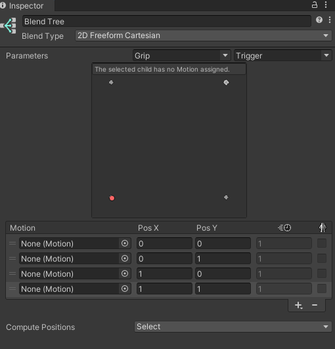Click the Blend Tree node icon
The height and width of the screenshot is (349, 335).
click(x=9, y=26)
